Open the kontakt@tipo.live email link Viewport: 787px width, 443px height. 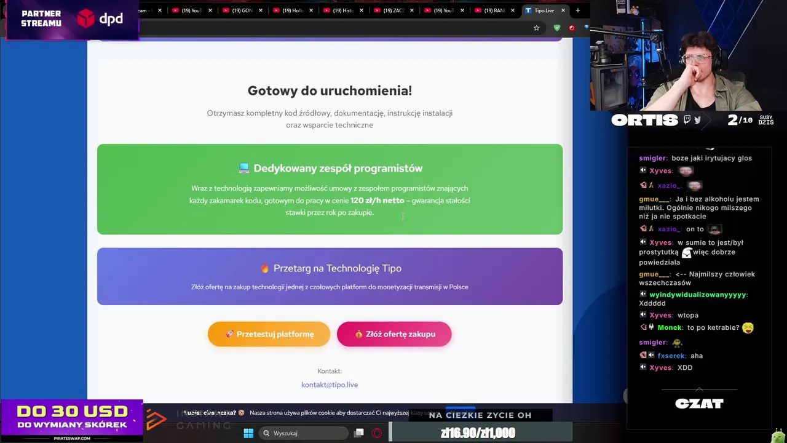click(330, 385)
